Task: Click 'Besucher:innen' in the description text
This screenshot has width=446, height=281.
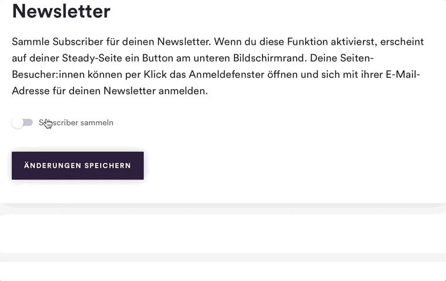Action: click(x=48, y=74)
